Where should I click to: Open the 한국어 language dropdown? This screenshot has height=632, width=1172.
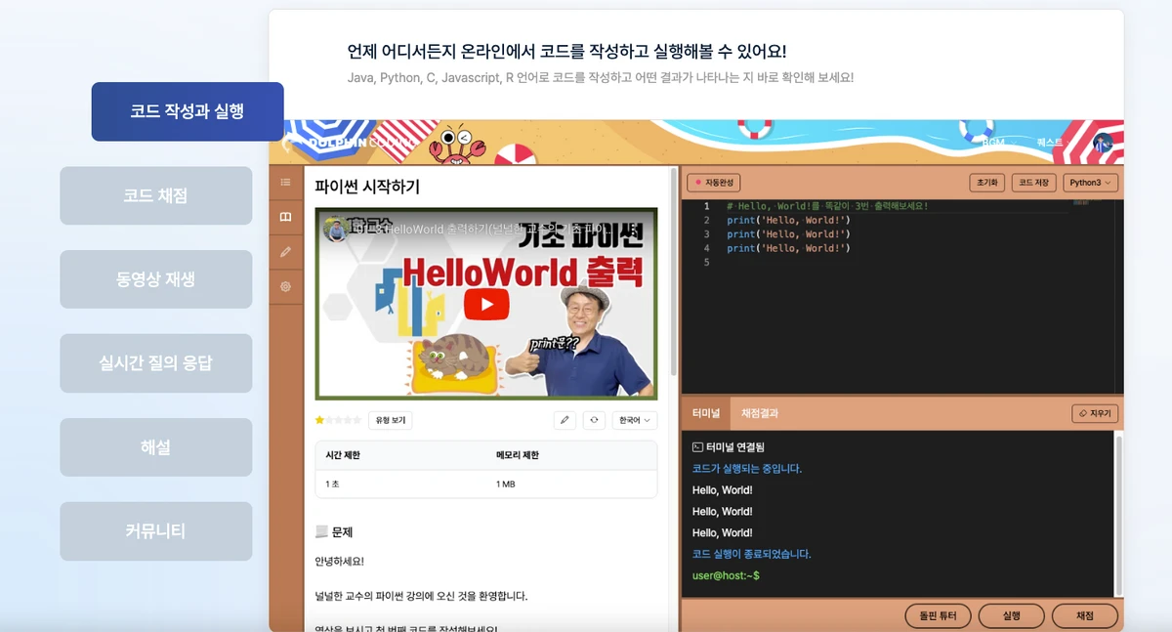pyautogui.click(x=635, y=420)
